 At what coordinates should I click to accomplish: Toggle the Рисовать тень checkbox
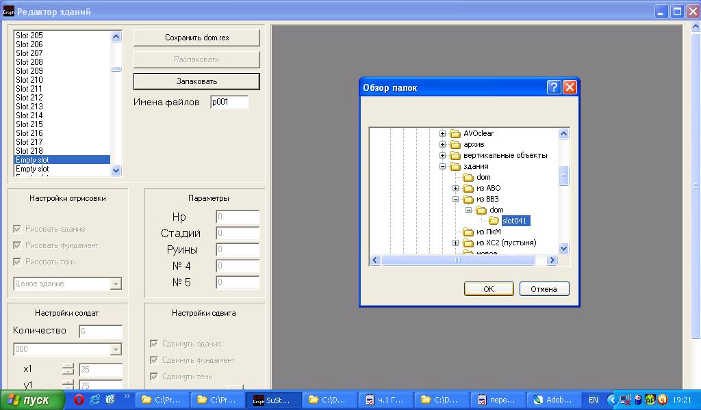coord(17,262)
